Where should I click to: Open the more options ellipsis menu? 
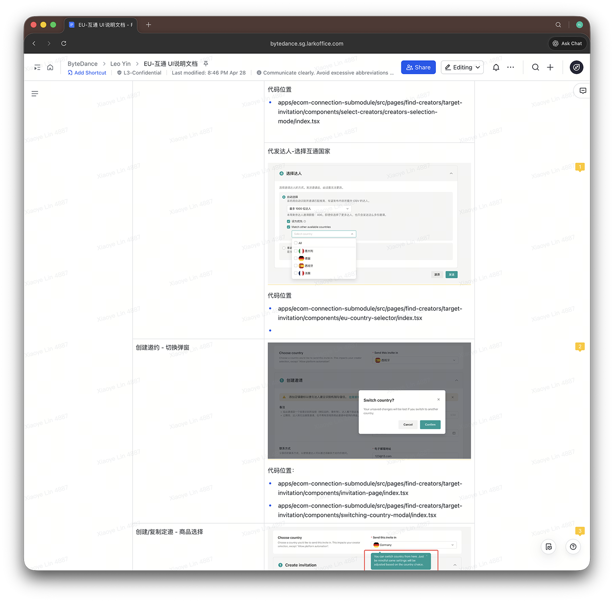(511, 68)
